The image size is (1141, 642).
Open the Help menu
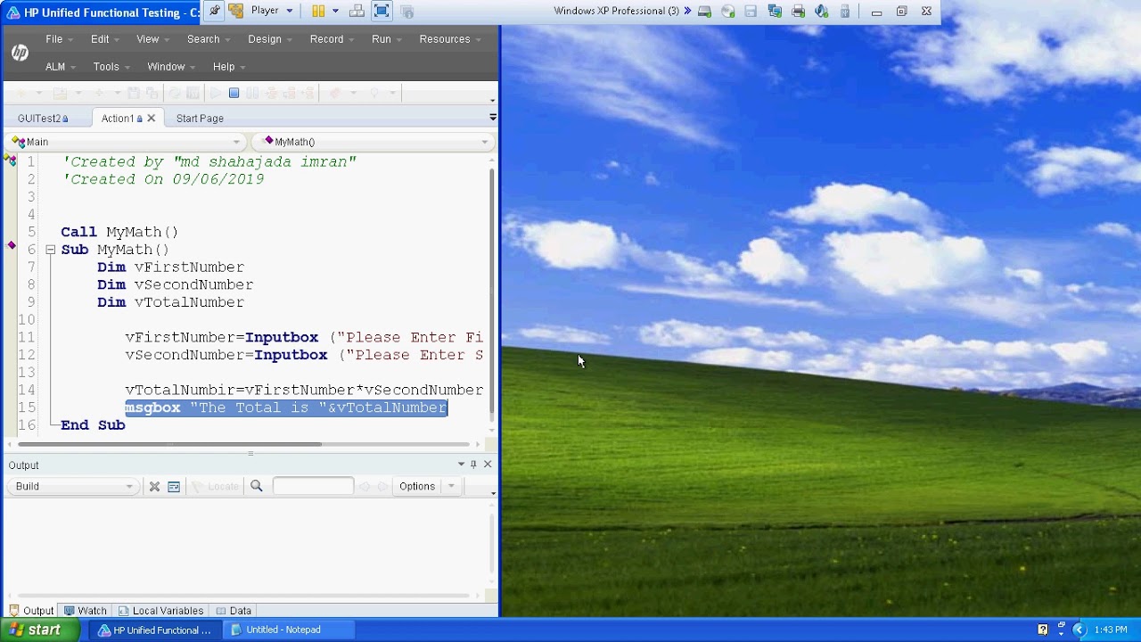(x=228, y=67)
